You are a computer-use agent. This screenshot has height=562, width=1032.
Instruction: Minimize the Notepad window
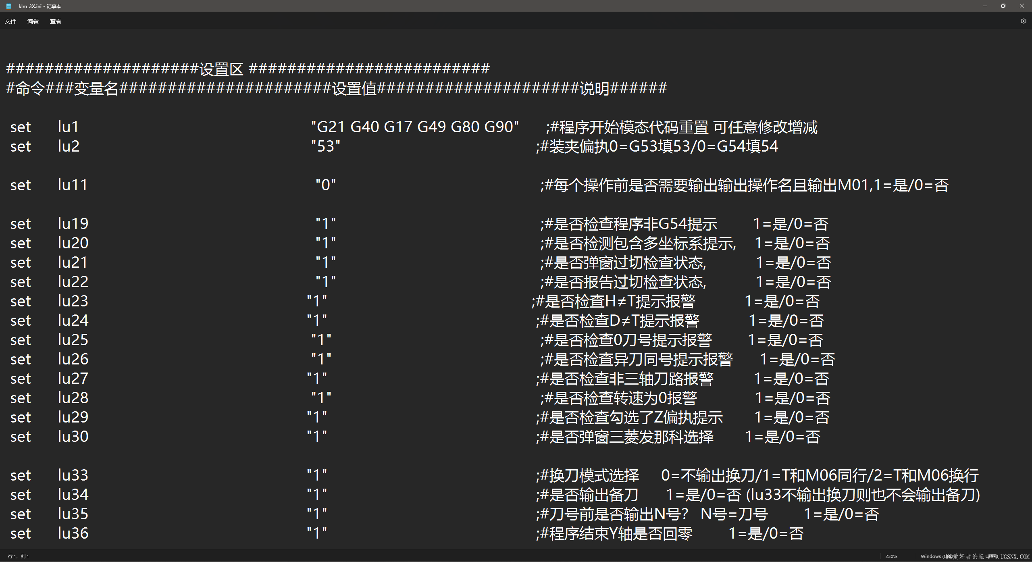pos(985,6)
